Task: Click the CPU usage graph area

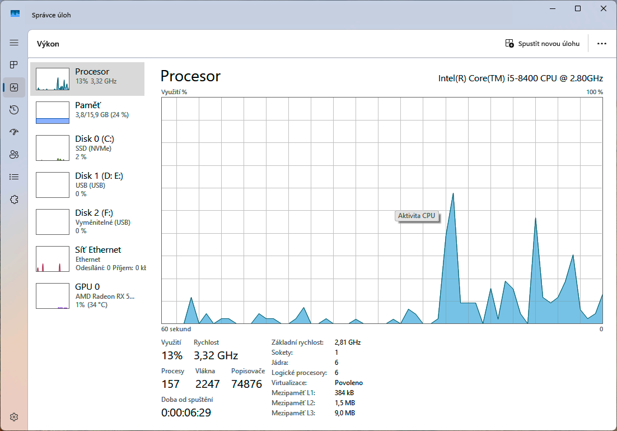Action: point(382,211)
